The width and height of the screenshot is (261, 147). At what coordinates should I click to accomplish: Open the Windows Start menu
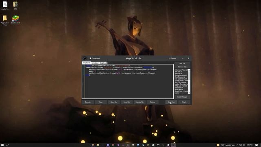pos(2,145)
